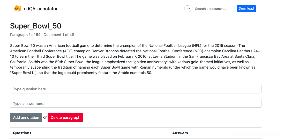Click into the Type question here field
Viewport: 284px width, 139px height.
pos(136,89)
